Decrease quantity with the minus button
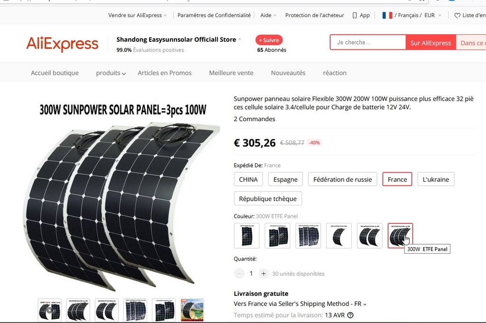This screenshot has width=486, height=323. pos(239,274)
